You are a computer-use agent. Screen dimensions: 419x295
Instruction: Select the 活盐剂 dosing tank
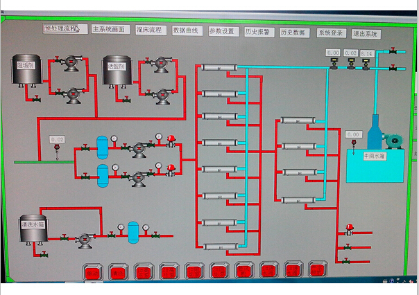coord(117,70)
